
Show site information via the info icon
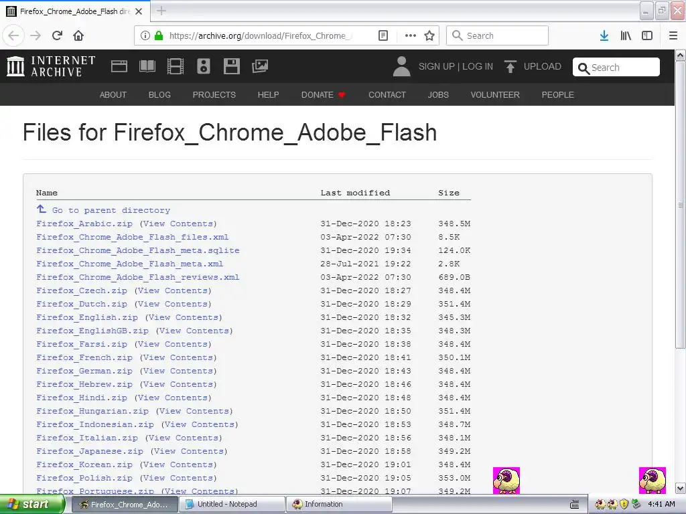145,35
